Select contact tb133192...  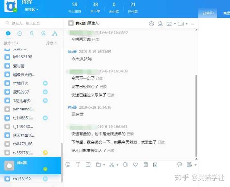point(31,179)
